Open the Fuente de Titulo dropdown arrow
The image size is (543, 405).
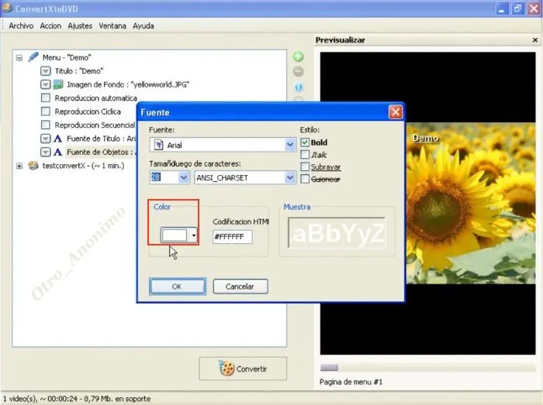tap(45, 139)
